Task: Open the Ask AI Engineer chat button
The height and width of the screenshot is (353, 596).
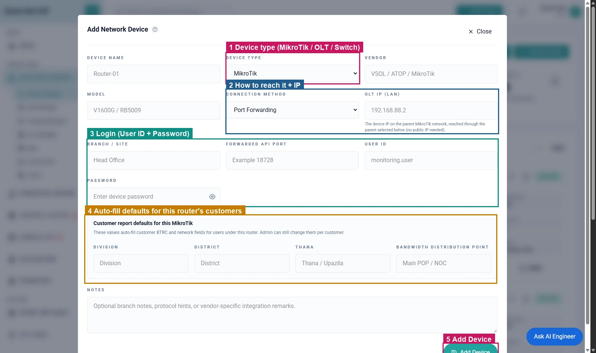Action: pos(555,337)
